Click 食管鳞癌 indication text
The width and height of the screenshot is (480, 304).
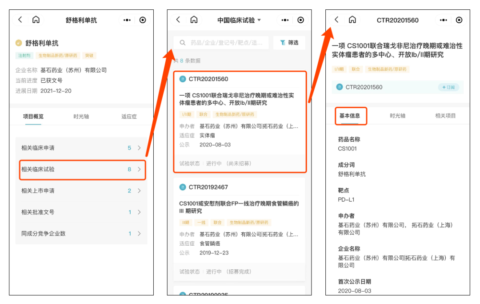point(210,243)
